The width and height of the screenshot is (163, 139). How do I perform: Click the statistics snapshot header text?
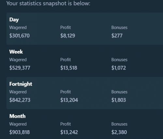click(x=48, y=4)
